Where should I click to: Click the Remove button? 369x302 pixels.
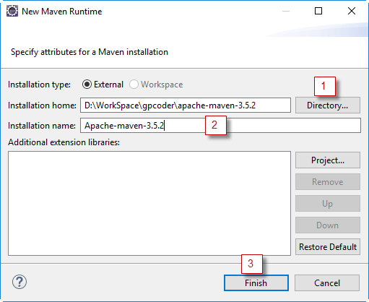point(328,182)
